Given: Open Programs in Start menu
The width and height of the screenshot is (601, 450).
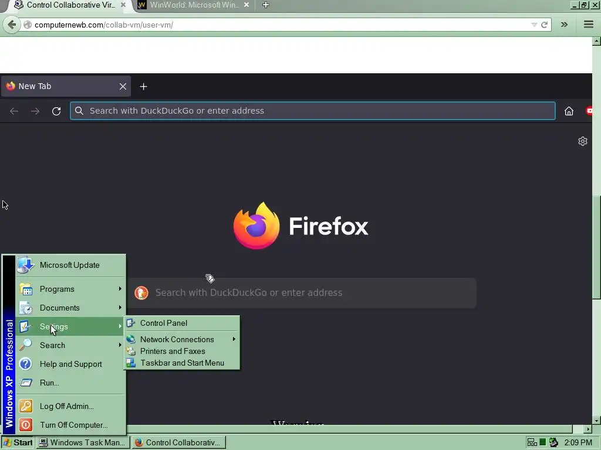Looking at the screenshot, I should [70, 289].
